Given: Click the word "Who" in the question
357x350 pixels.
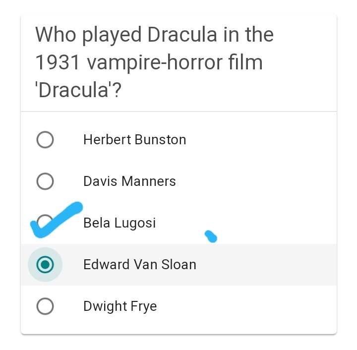Looking at the screenshot, I should pos(55,35).
